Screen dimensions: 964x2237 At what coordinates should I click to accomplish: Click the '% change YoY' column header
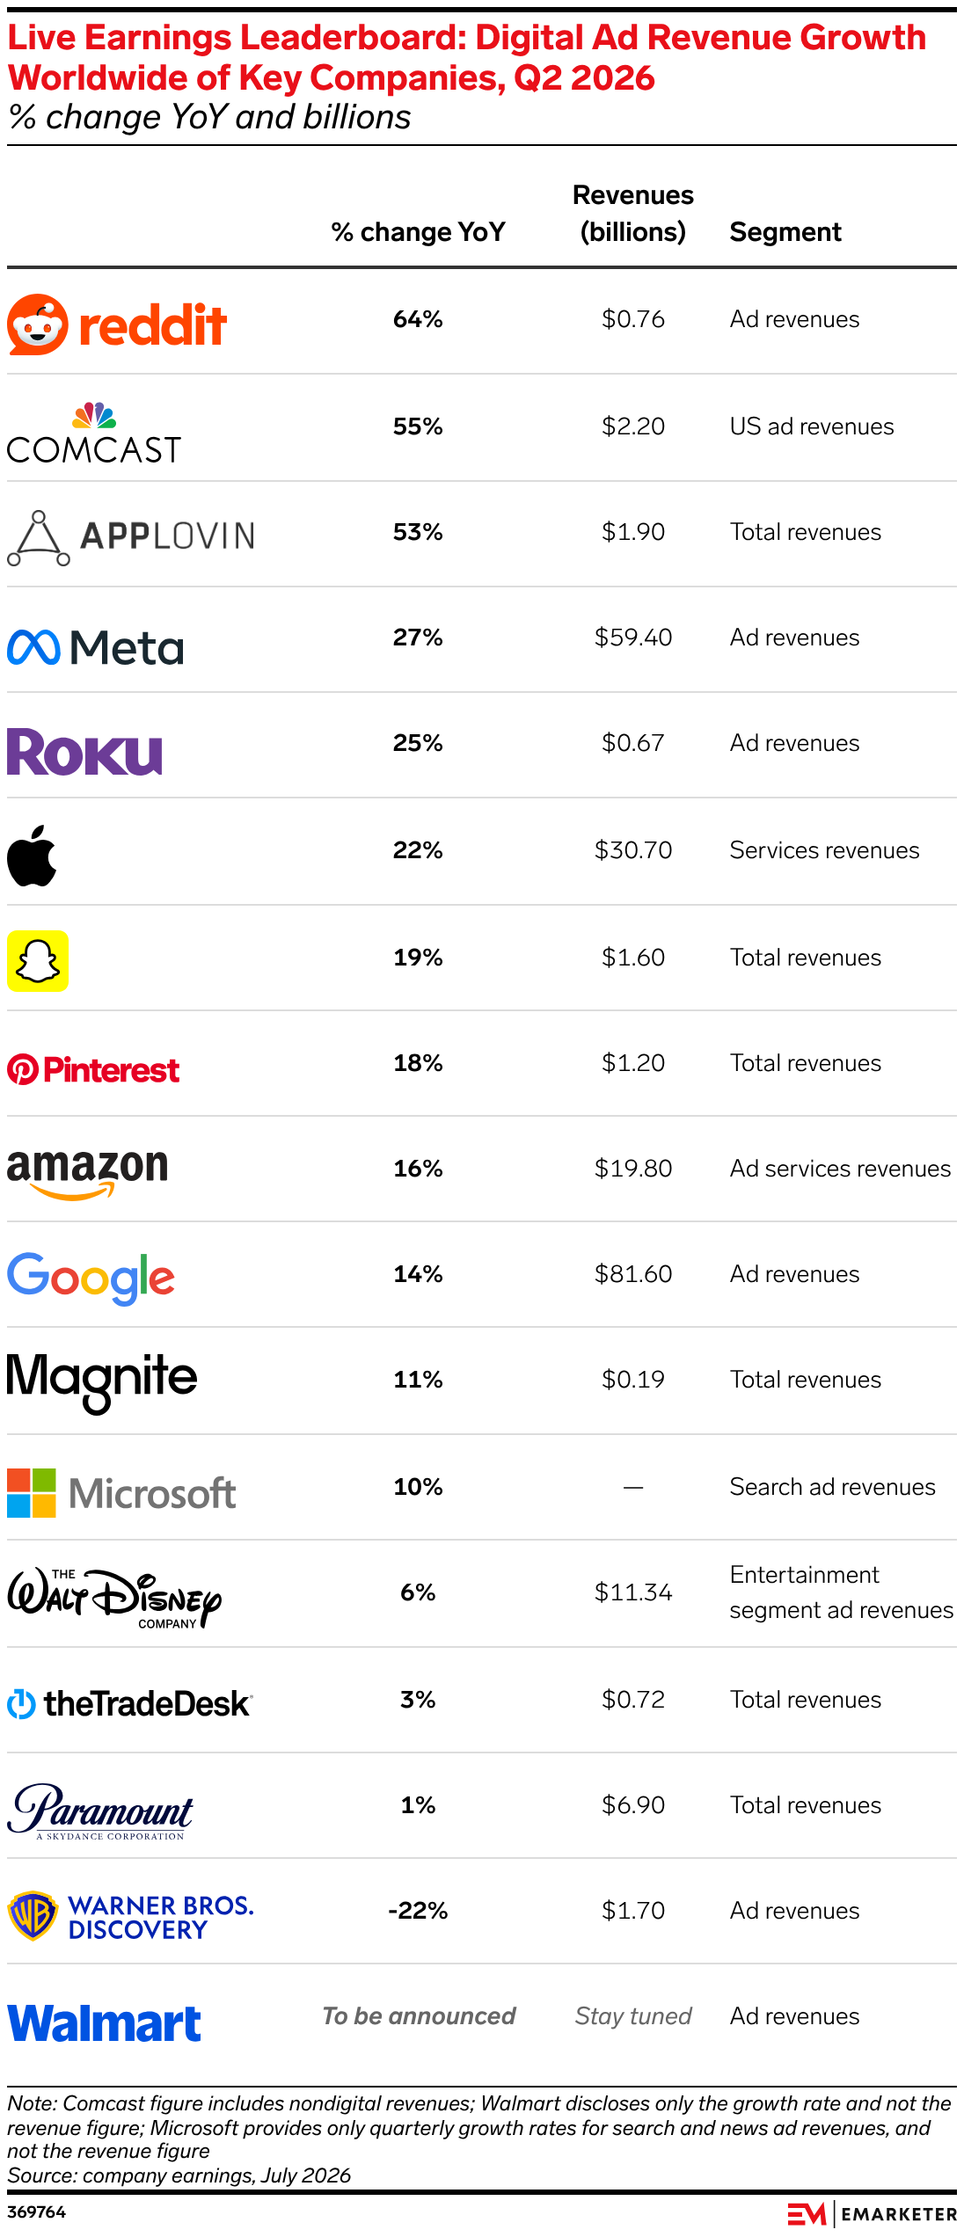pos(419,232)
